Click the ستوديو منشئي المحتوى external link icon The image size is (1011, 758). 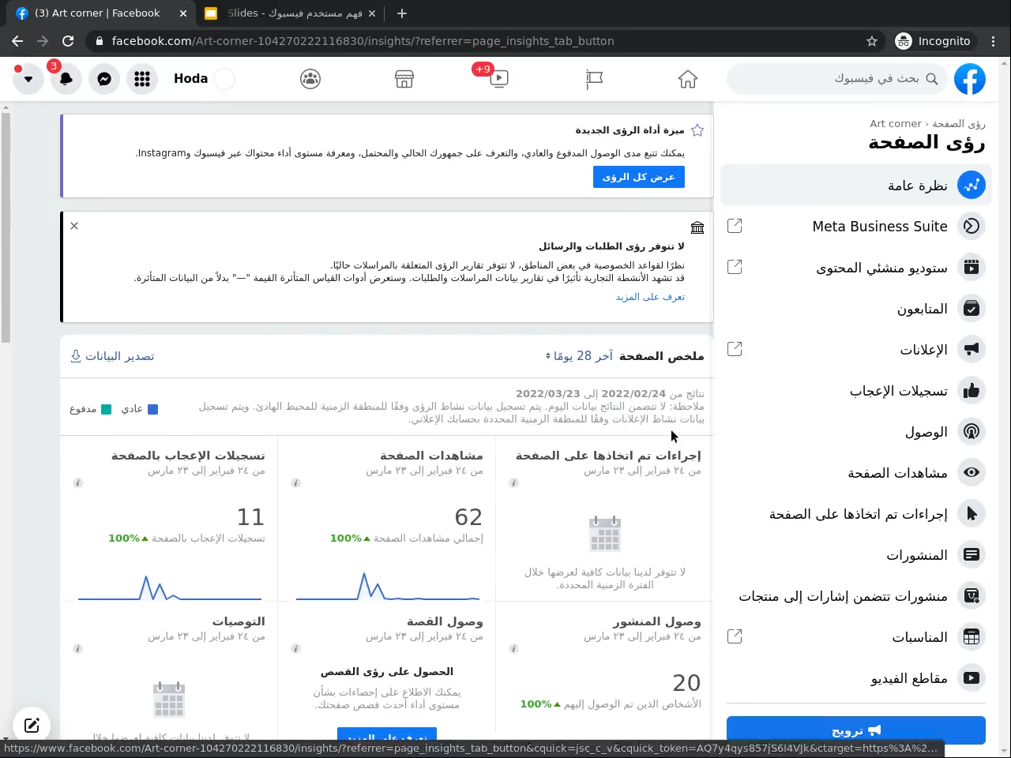pos(735,267)
